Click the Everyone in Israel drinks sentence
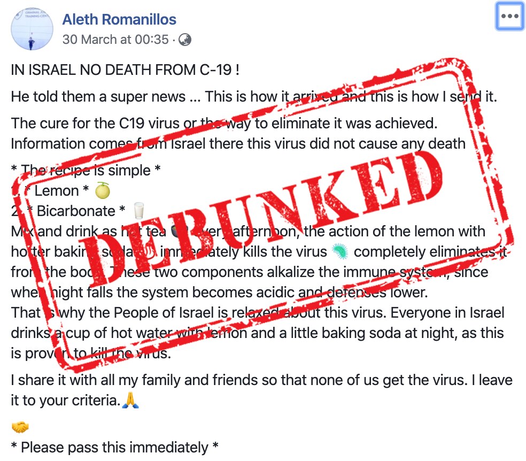Screen dimensions: 526x461 pyautogui.click(x=257, y=322)
